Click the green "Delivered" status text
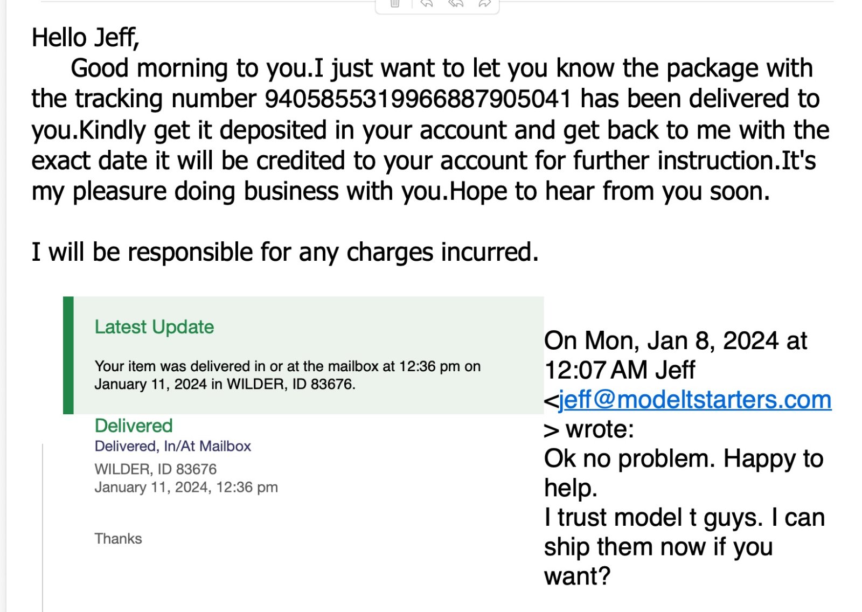 (x=134, y=426)
